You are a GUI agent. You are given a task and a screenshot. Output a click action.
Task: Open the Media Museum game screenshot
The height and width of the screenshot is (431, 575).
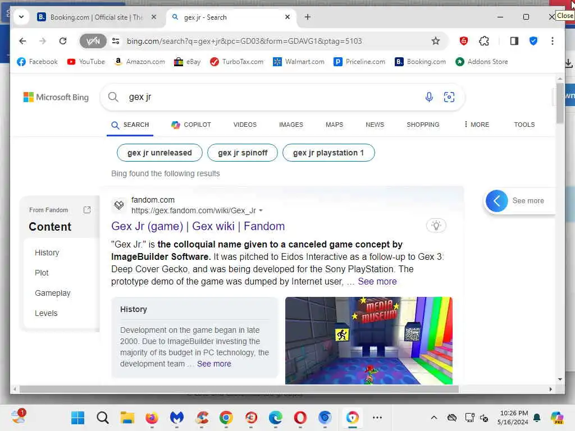click(368, 341)
